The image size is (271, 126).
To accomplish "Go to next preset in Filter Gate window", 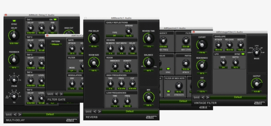I will 61,94.
